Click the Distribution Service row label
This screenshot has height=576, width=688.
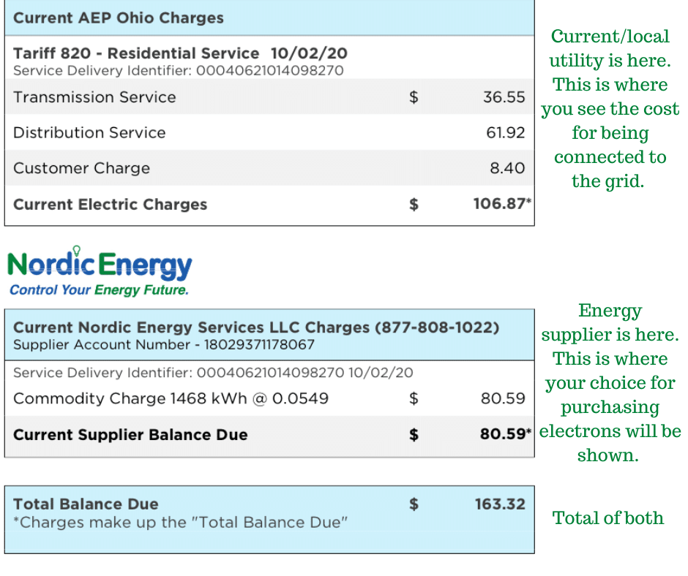point(89,133)
